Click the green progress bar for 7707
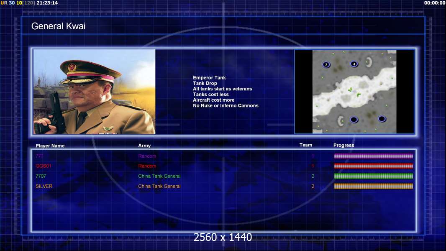Image resolution: width=446 pixels, height=251 pixels. point(373,176)
